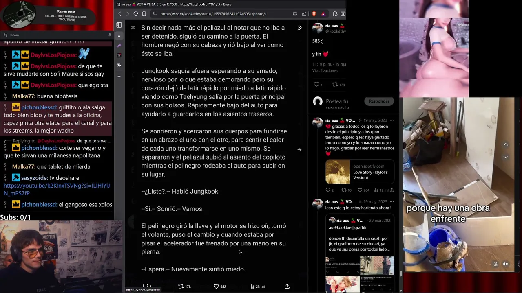Share this page from address bar

click(304, 14)
